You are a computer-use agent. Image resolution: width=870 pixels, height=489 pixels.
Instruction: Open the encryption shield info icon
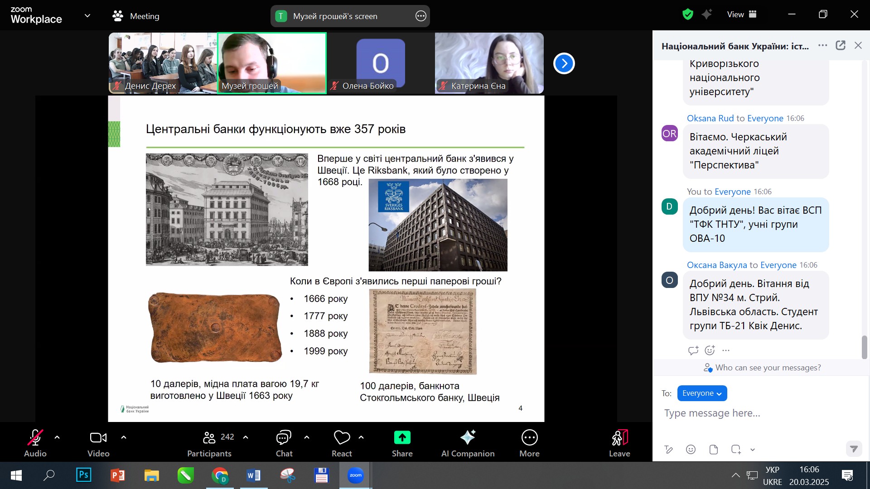[688, 14]
